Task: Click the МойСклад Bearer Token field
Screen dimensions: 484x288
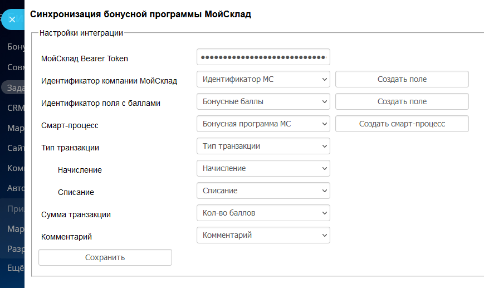Action: (x=263, y=57)
